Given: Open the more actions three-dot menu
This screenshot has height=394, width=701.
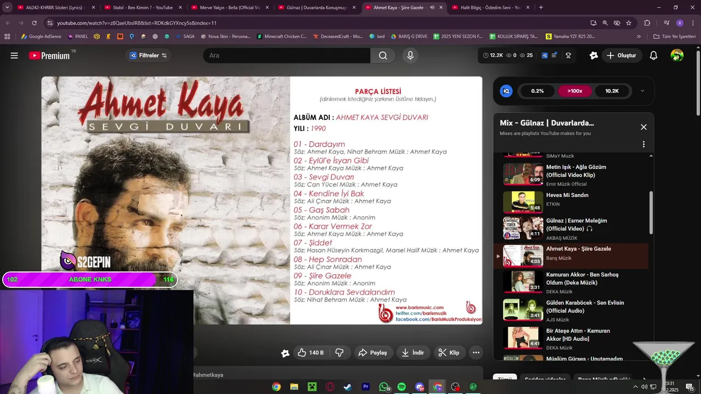Looking at the screenshot, I should [476, 353].
